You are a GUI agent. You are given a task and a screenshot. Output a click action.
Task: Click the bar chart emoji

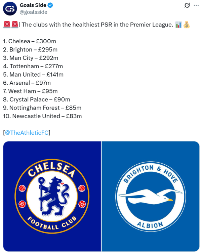(x=179, y=25)
